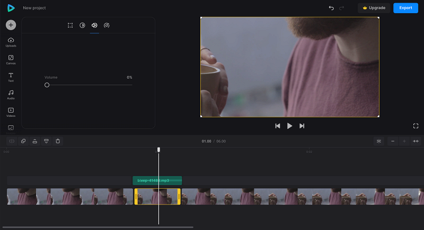Open the add media plus button

(x=11, y=25)
